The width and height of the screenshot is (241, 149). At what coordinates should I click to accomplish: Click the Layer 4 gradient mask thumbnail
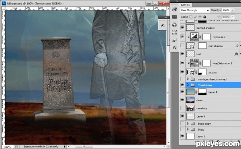pyautogui.click(x=202, y=92)
